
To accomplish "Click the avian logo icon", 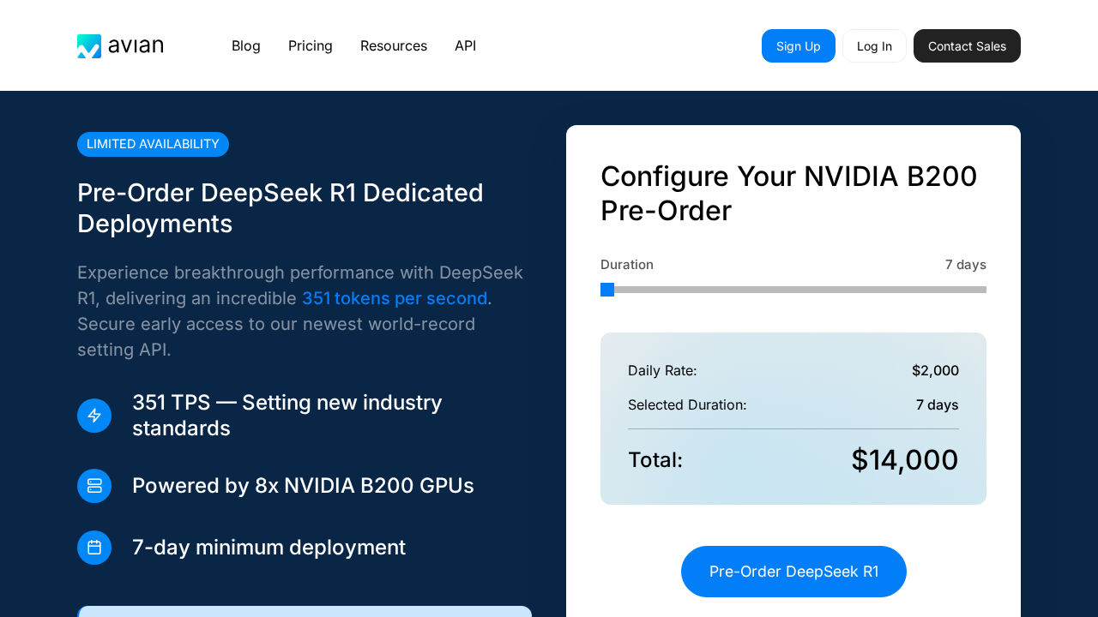I will click(x=89, y=46).
